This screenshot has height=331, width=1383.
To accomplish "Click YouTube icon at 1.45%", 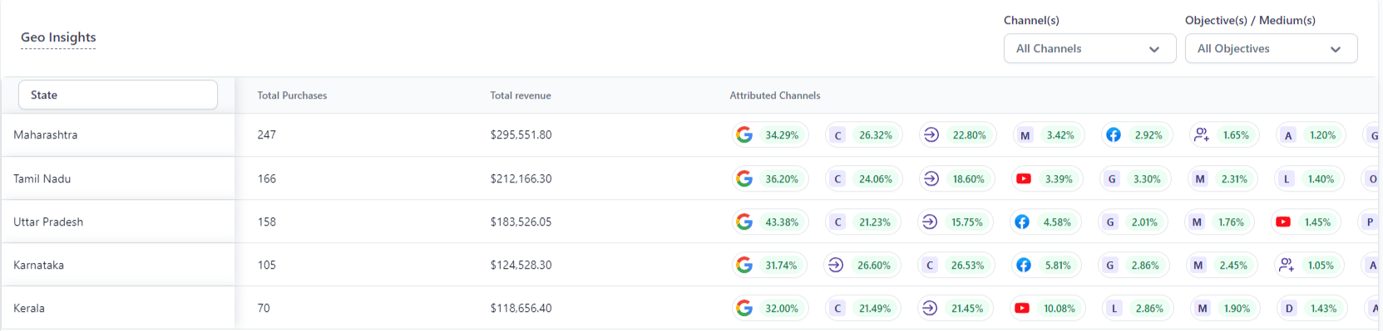I will click(x=1283, y=221).
